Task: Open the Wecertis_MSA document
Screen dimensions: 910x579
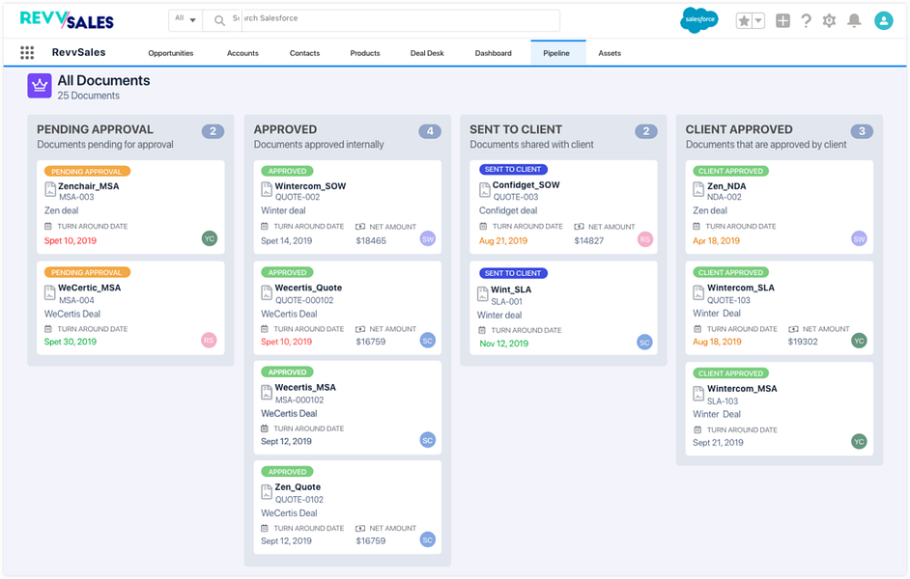Action: (x=305, y=387)
